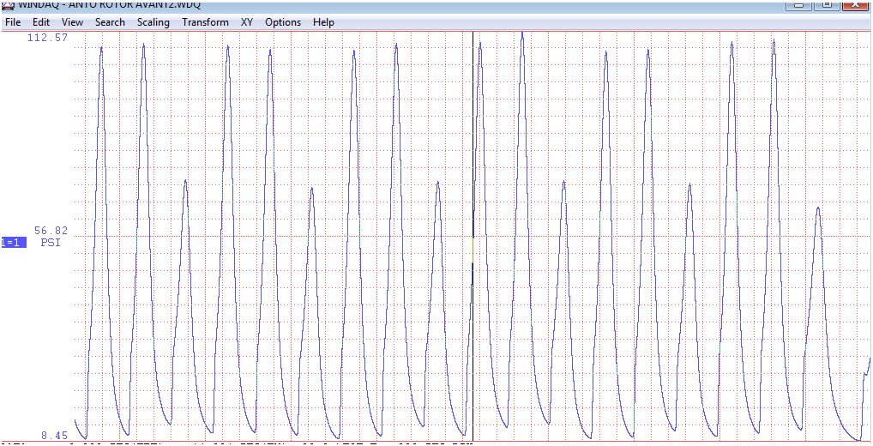Open the File menu

[x=13, y=22]
